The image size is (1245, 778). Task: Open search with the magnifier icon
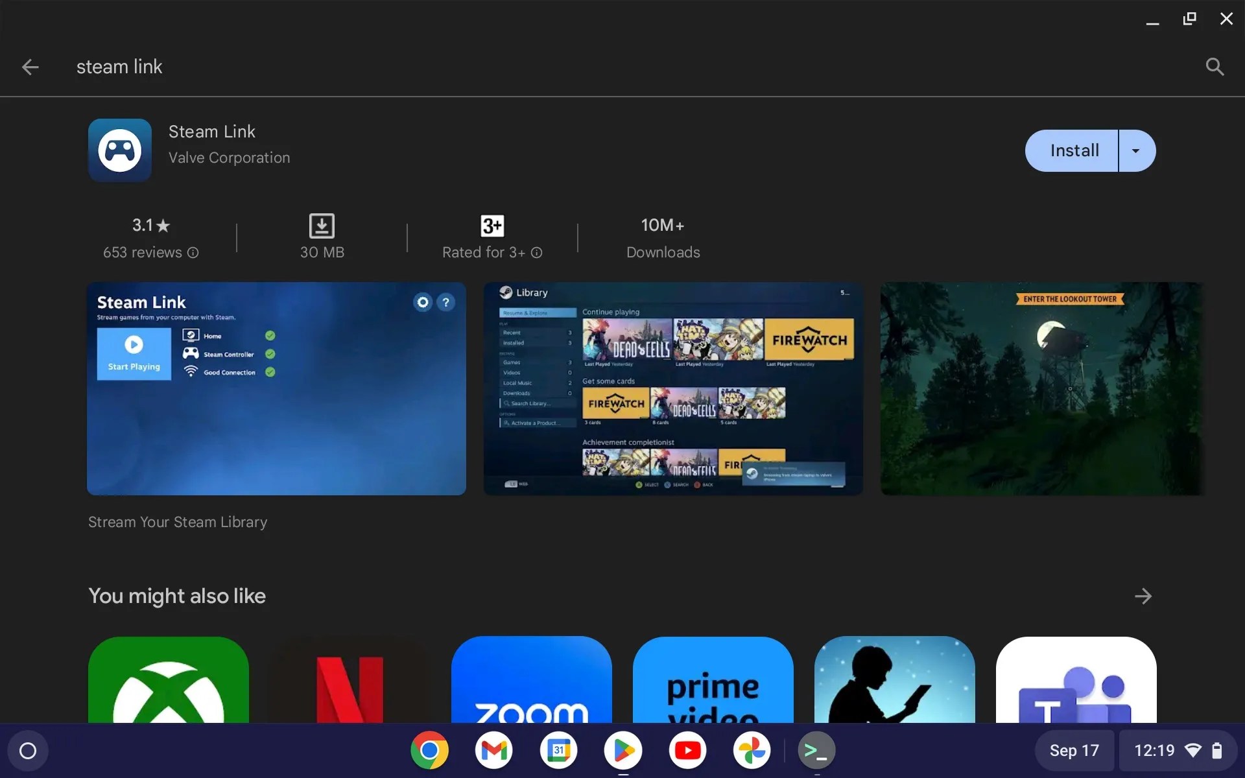click(x=1215, y=67)
